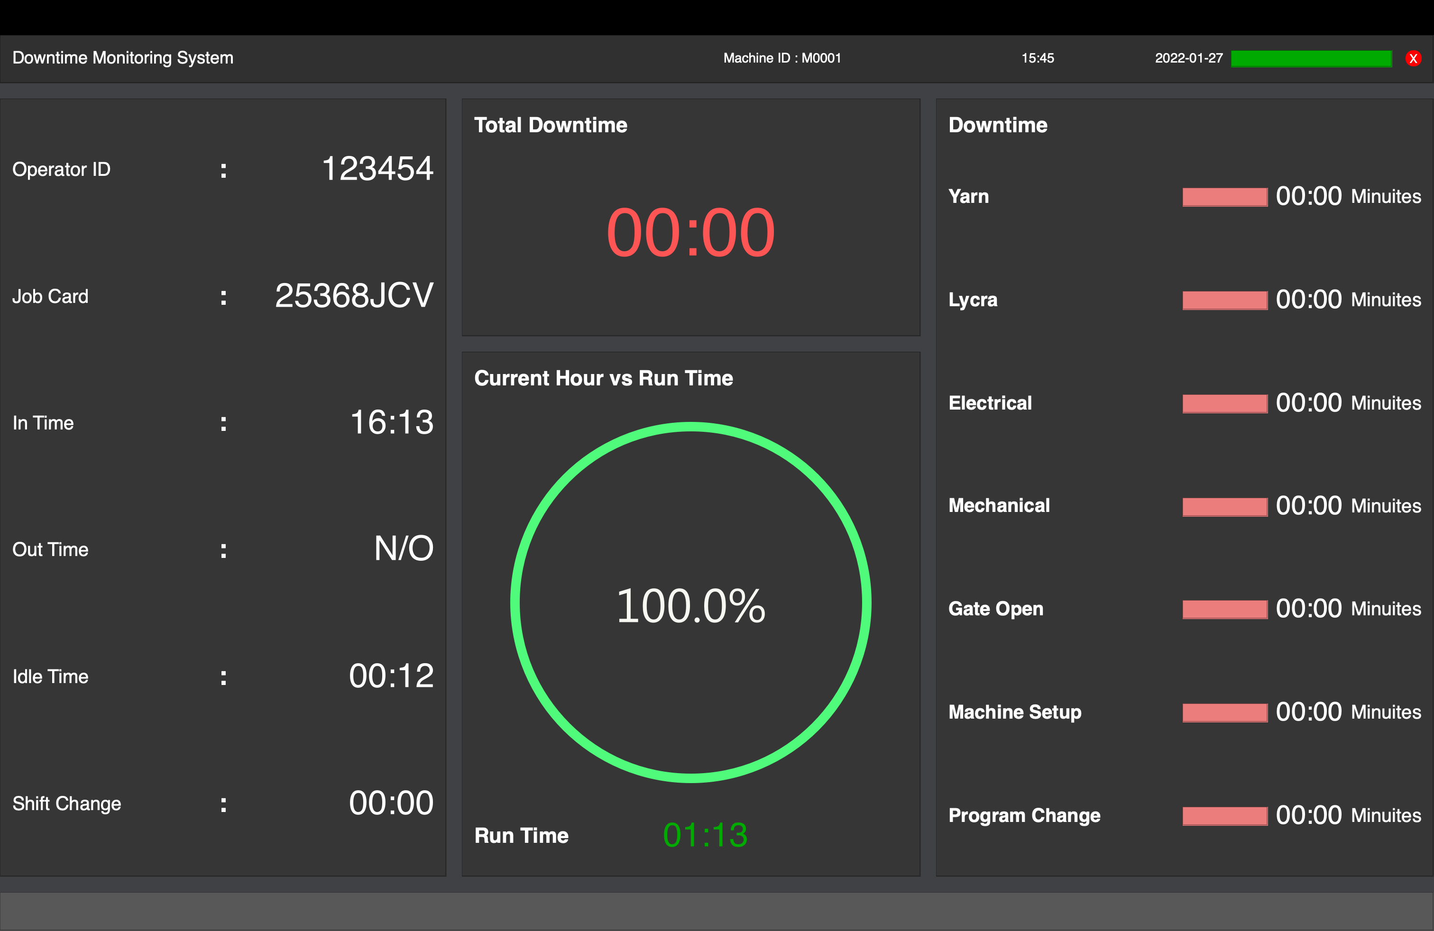The image size is (1434, 931).
Task: Click the Electrical downtime red bar
Action: click(x=1225, y=403)
